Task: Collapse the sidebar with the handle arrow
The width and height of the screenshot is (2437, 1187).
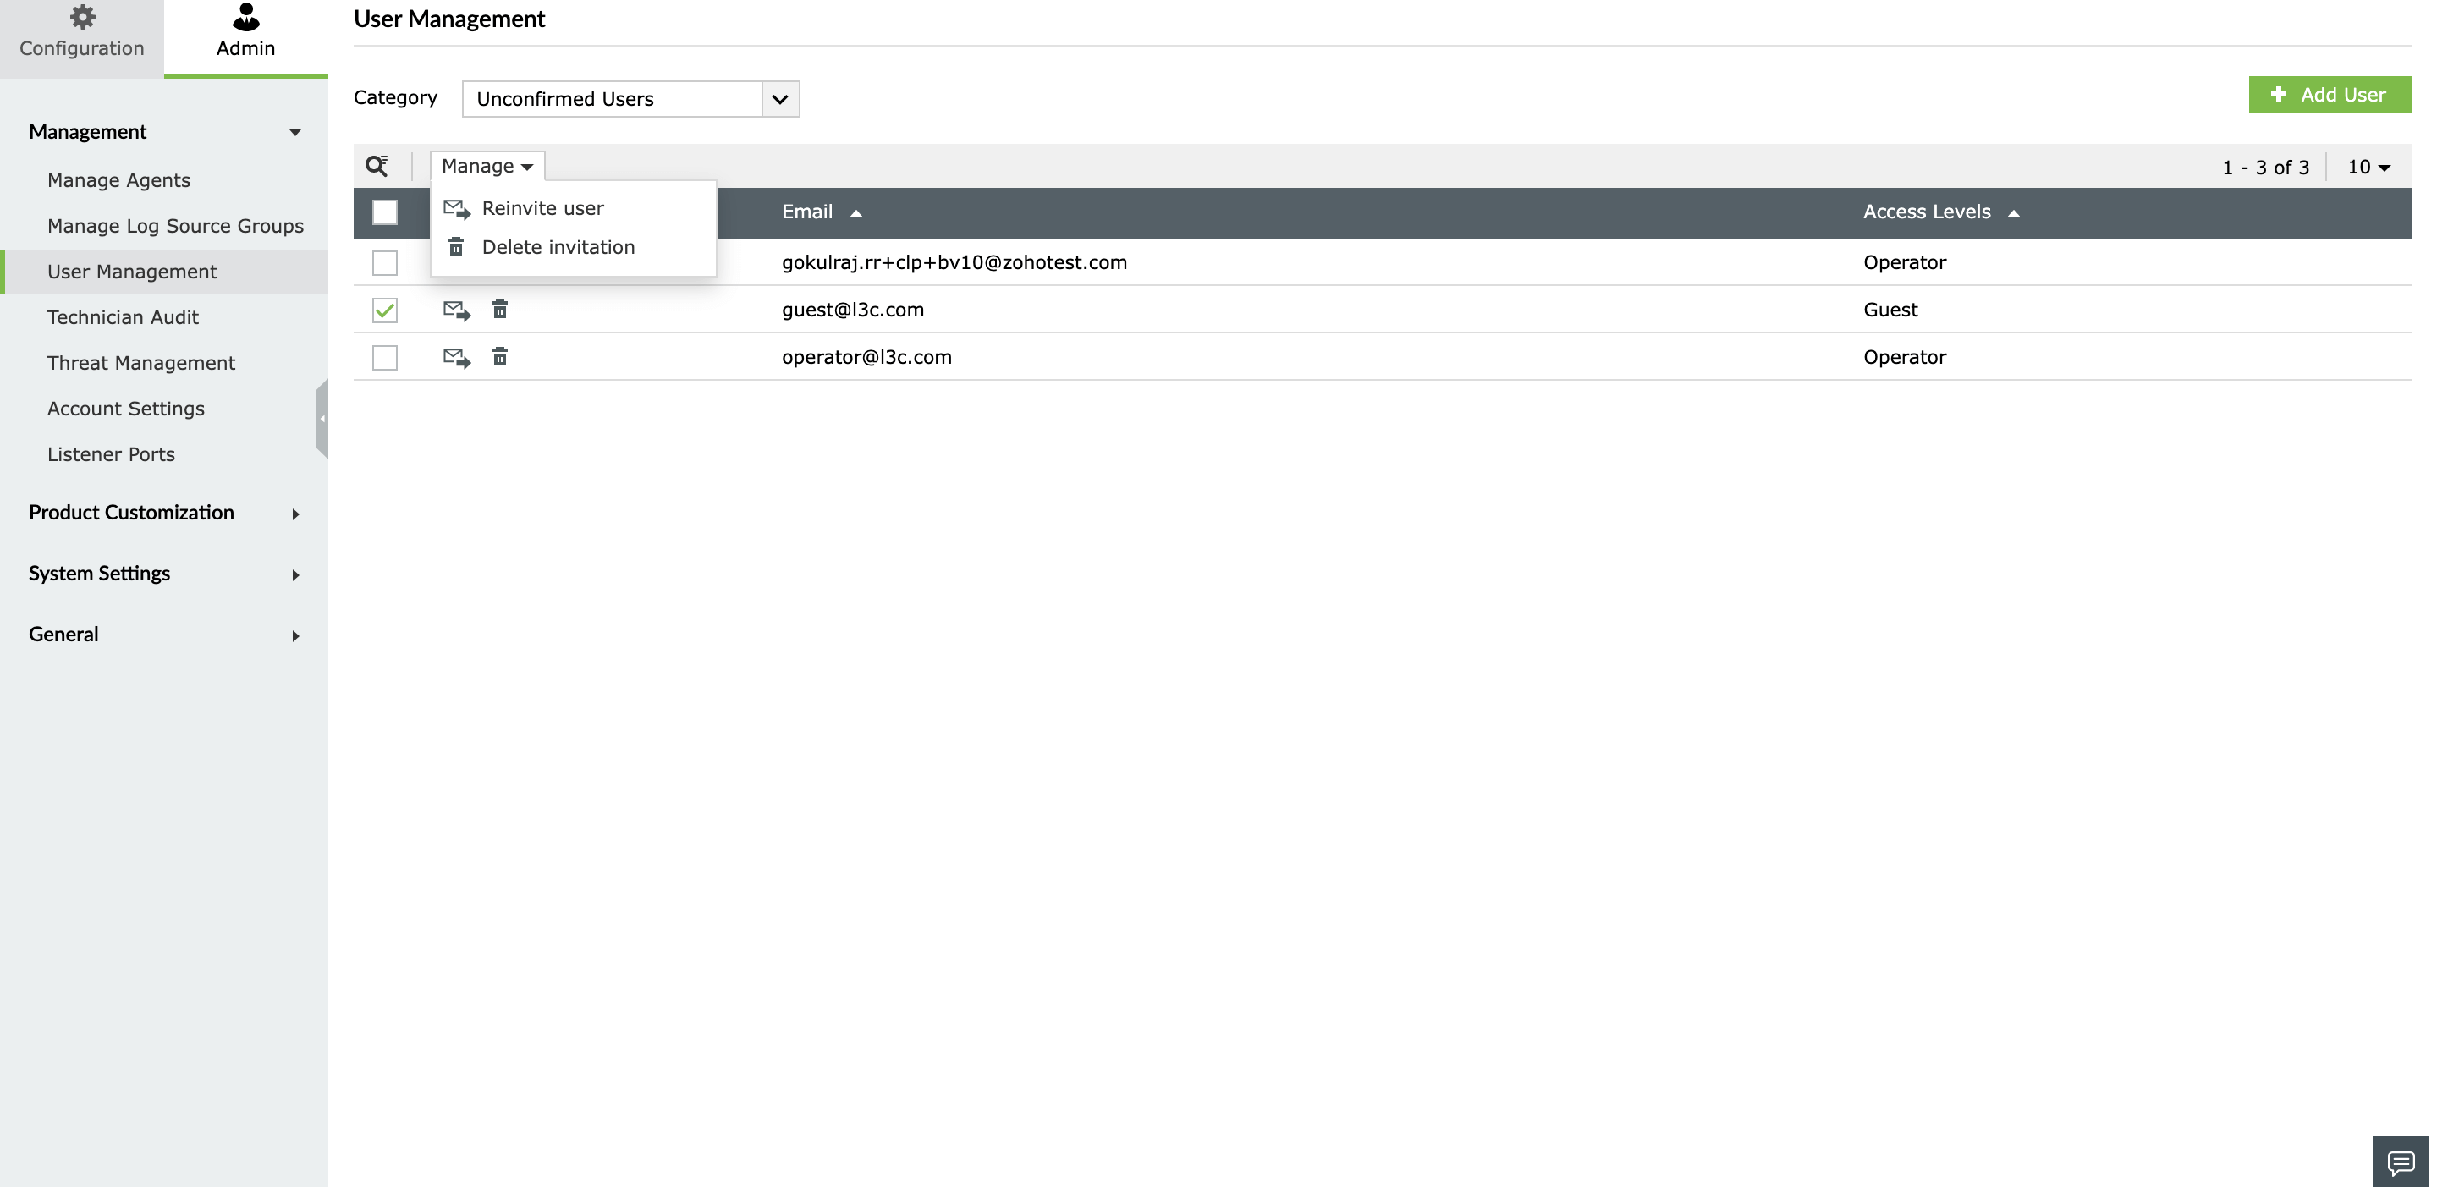Action: click(322, 418)
